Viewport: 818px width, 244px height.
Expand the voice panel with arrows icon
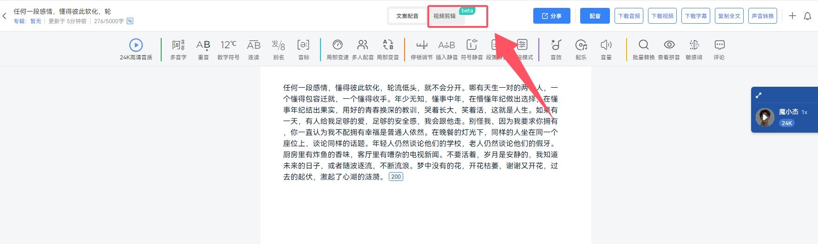pos(759,95)
